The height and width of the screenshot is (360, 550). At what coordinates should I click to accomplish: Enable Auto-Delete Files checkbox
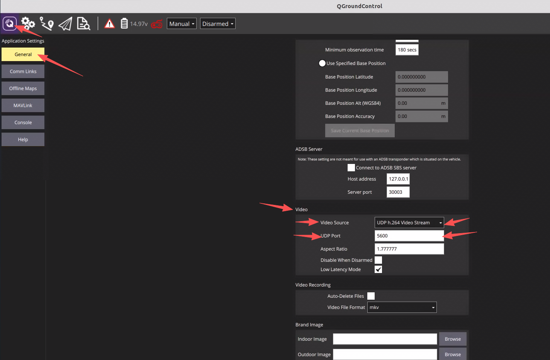coord(371,296)
